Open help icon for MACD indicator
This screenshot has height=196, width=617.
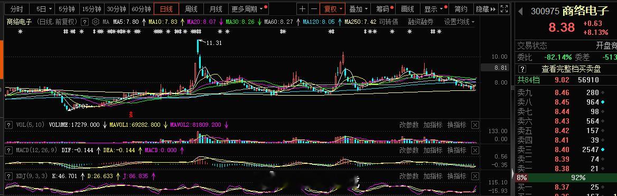8,150
